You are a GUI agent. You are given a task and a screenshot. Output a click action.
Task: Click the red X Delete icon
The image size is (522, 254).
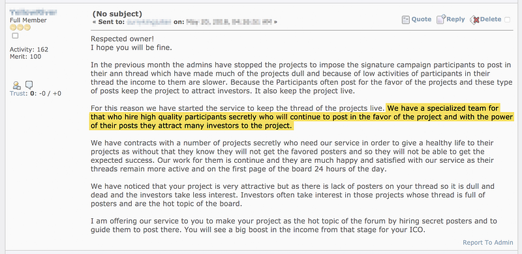coord(474,20)
